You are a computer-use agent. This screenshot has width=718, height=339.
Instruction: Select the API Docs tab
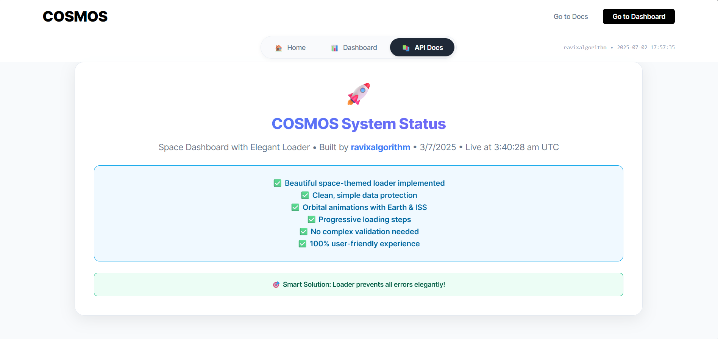point(422,48)
